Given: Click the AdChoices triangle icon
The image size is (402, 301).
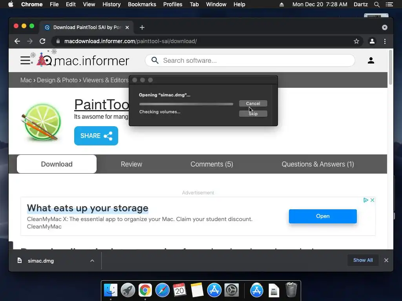Looking at the screenshot, I should [366, 200].
